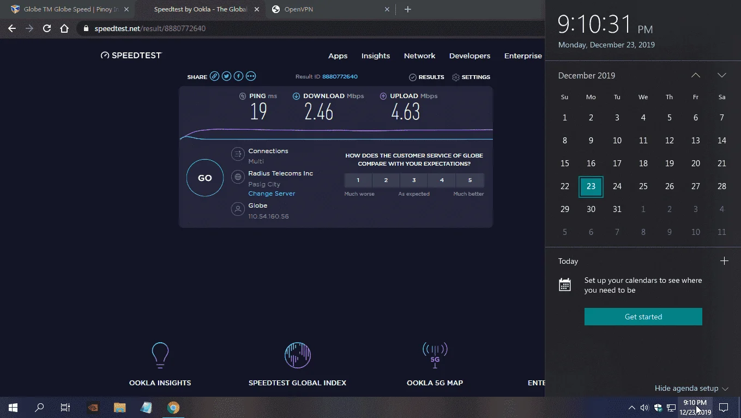Show hidden system tray icons

pyautogui.click(x=631, y=407)
